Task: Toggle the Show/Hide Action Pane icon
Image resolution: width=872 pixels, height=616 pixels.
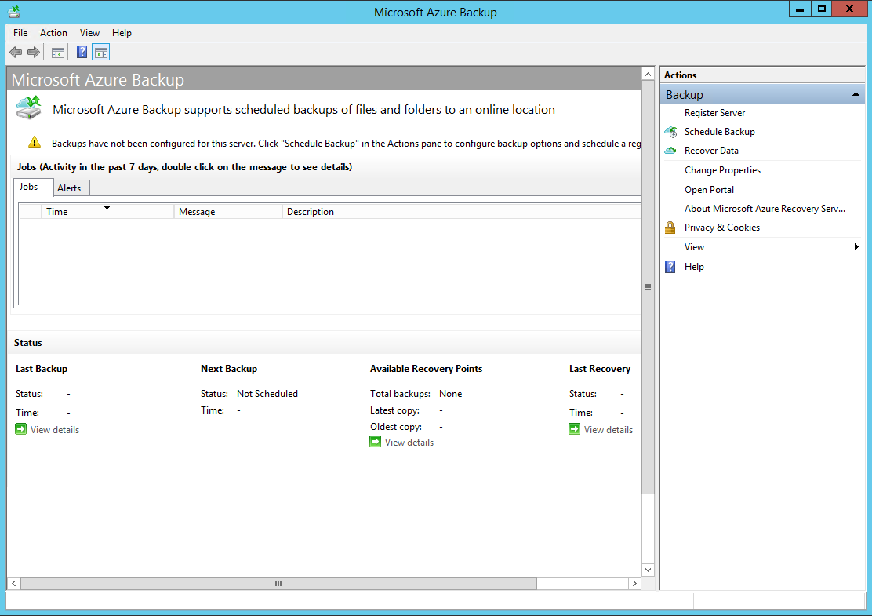Action: [x=100, y=53]
